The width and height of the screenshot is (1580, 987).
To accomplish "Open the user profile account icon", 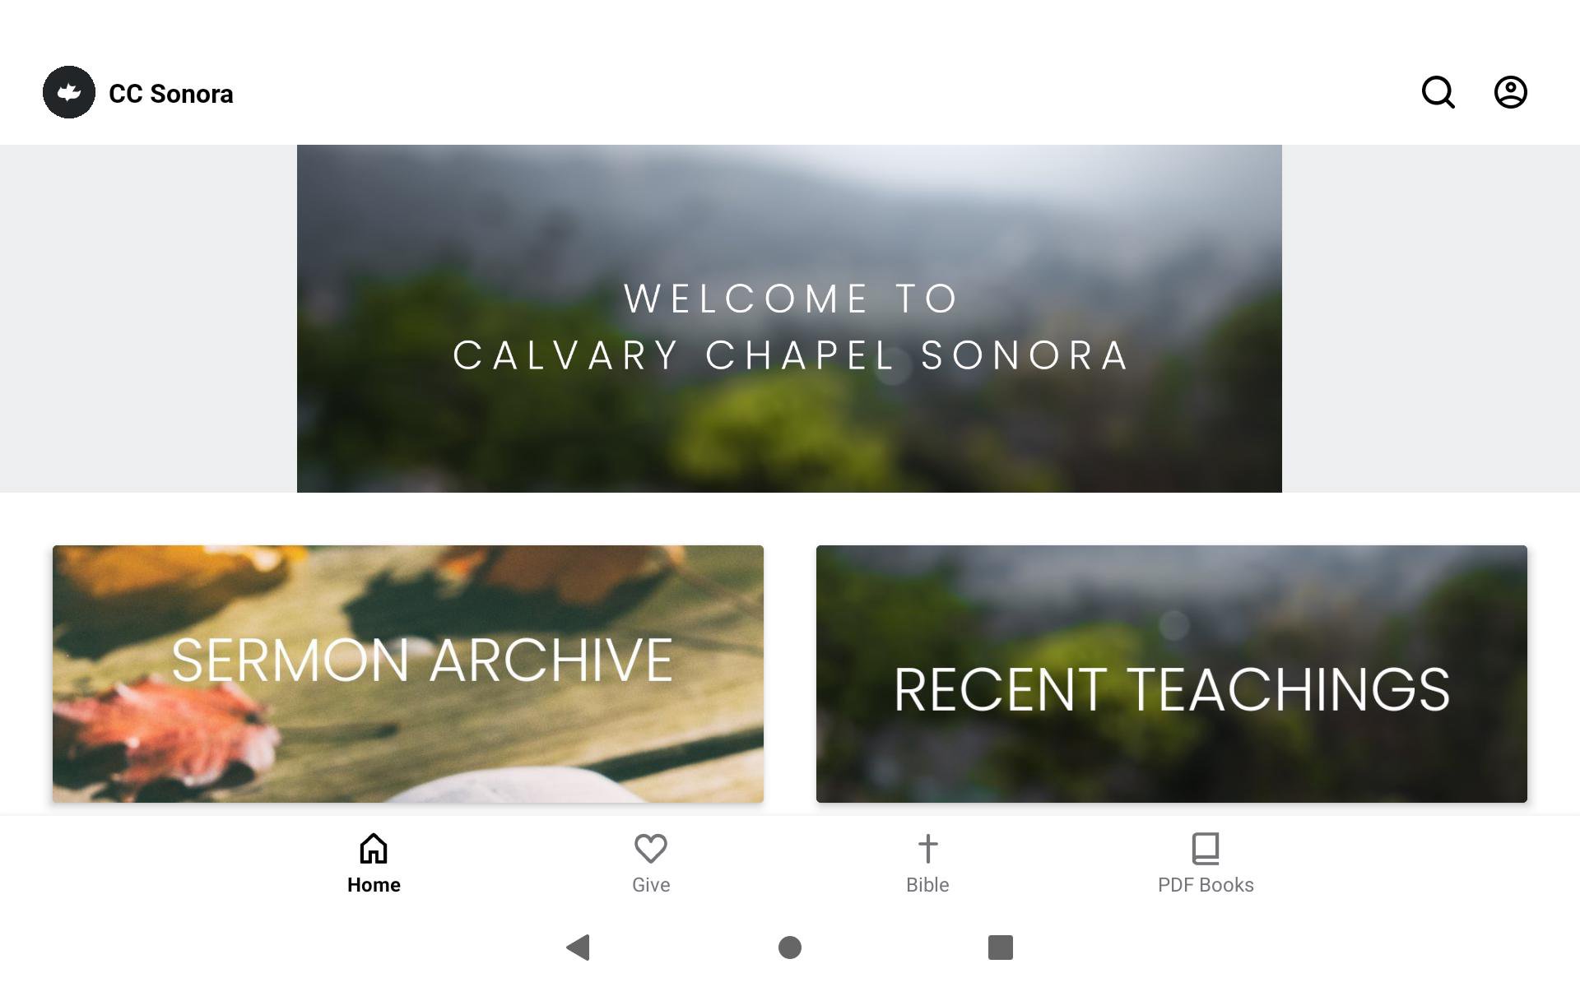I will (1510, 92).
